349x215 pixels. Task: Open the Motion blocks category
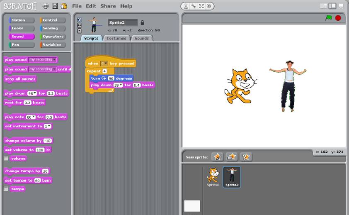(x=22, y=20)
